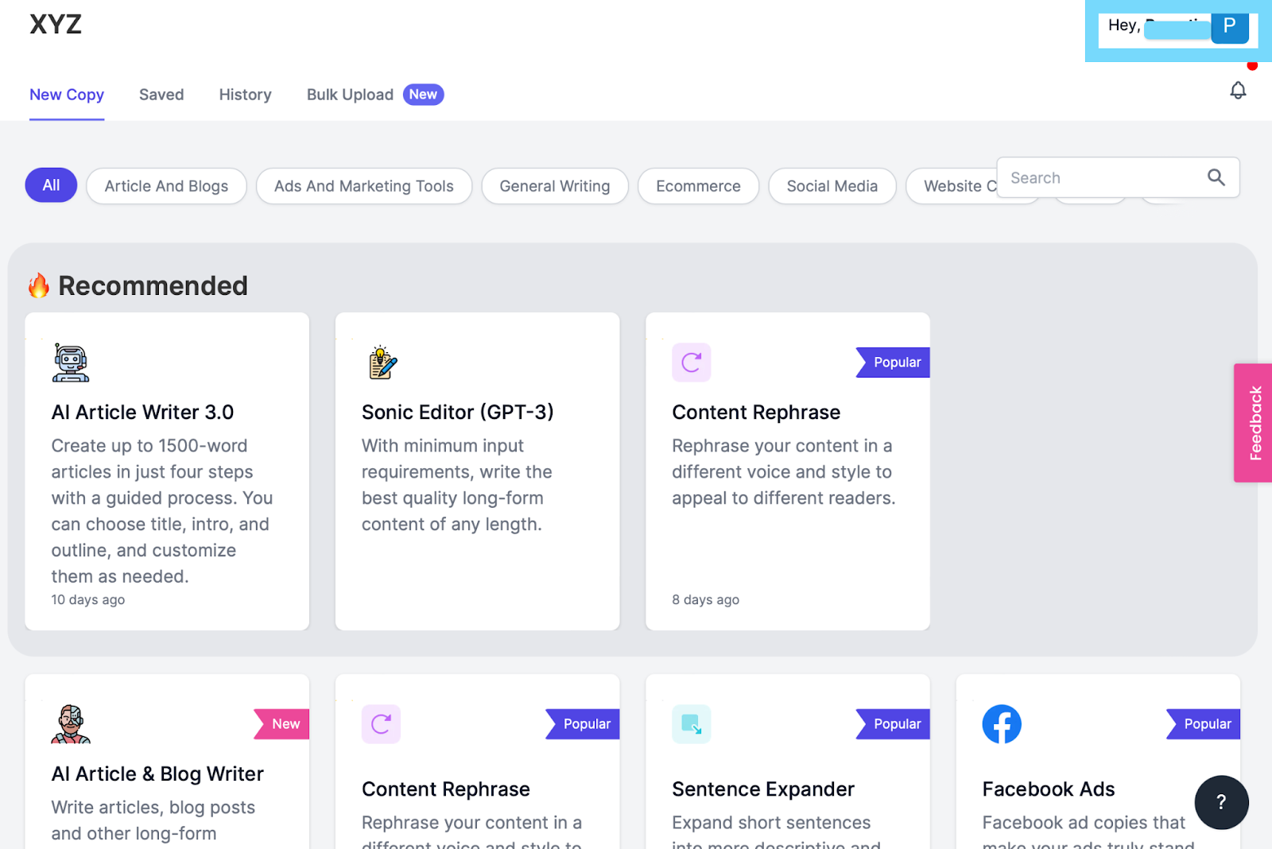Select the All category filter

[x=51, y=185]
